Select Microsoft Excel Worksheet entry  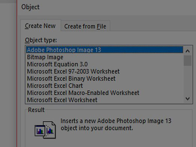[x=62, y=100]
